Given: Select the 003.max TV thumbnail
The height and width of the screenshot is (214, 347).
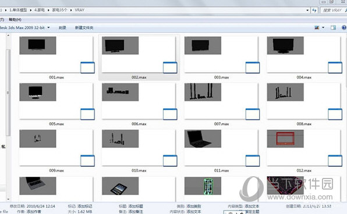Looking at the screenshot, I should (203, 45).
